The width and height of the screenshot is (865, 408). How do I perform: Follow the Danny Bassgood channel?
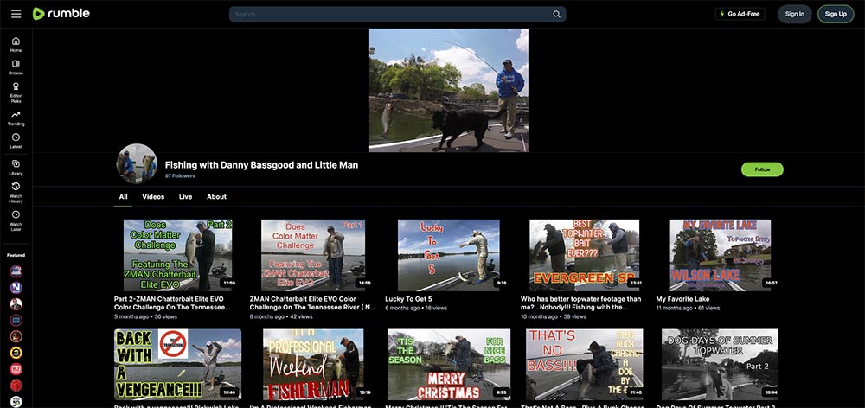pyautogui.click(x=762, y=169)
